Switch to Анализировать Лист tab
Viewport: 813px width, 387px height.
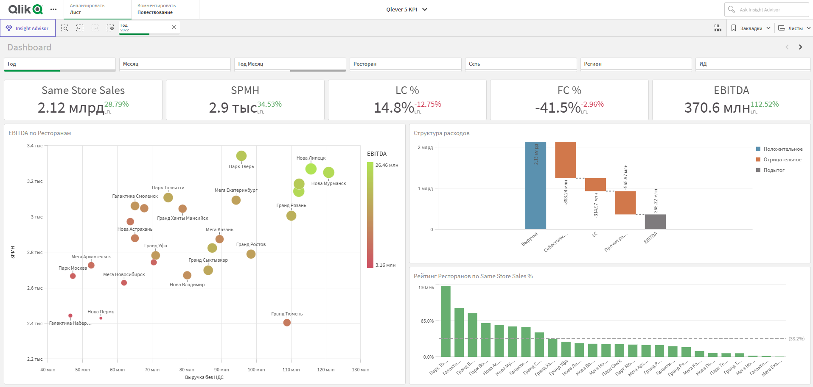pyautogui.click(x=98, y=9)
